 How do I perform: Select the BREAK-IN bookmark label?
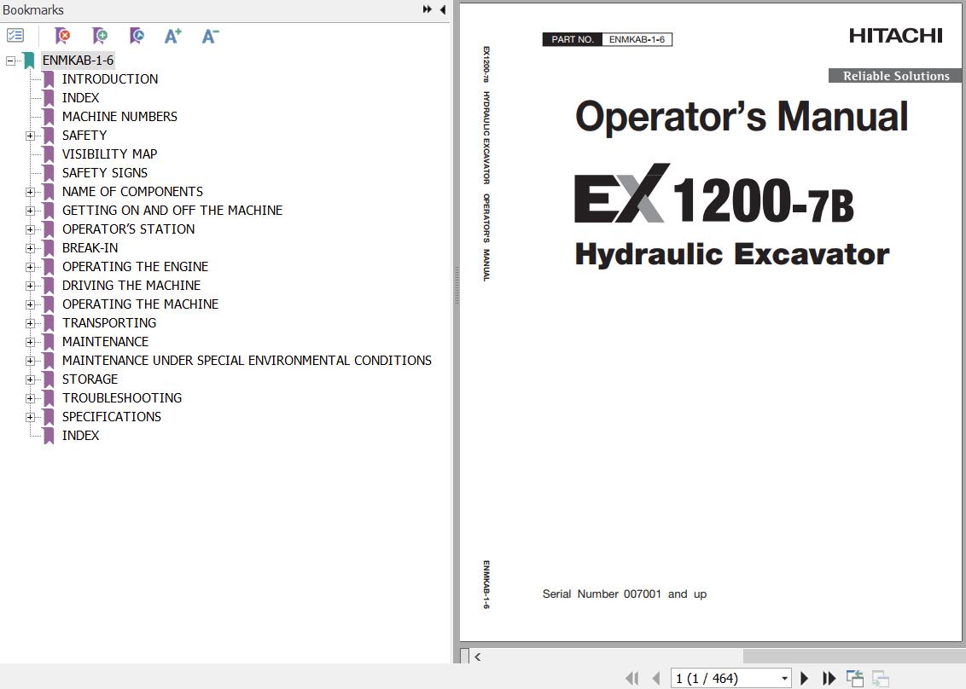click(x=90, y=248)
